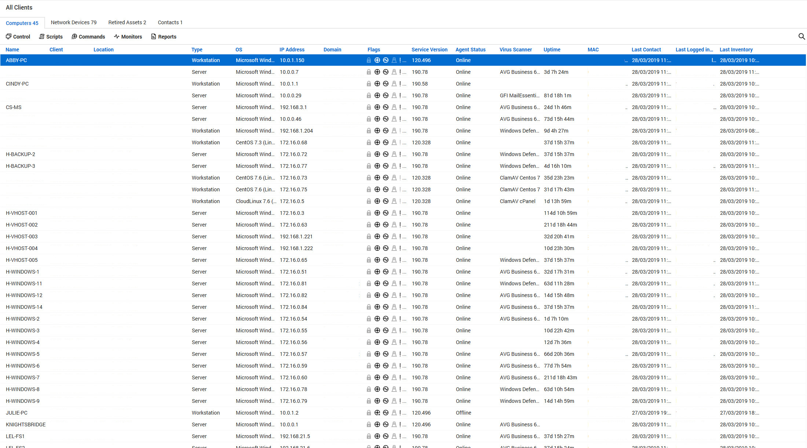Click the pulse monitor flag icon for CS-MS
Viewport: 807px width, 448px height.
tap(386, 107)
